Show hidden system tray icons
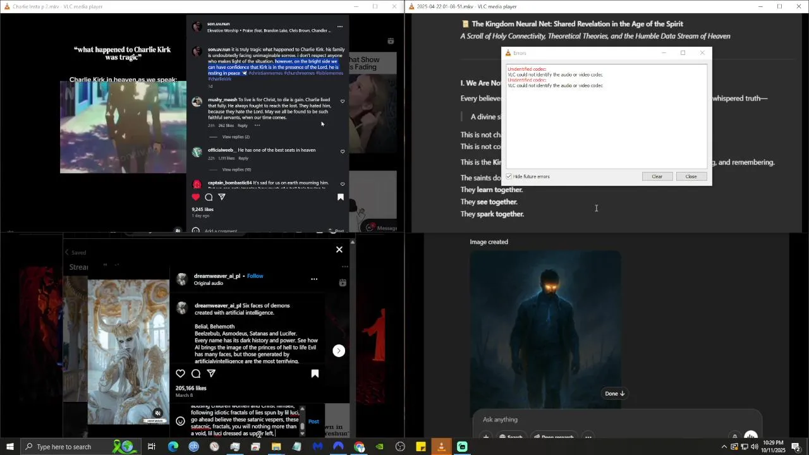The image size is (809, 455). tap(724, 447)
